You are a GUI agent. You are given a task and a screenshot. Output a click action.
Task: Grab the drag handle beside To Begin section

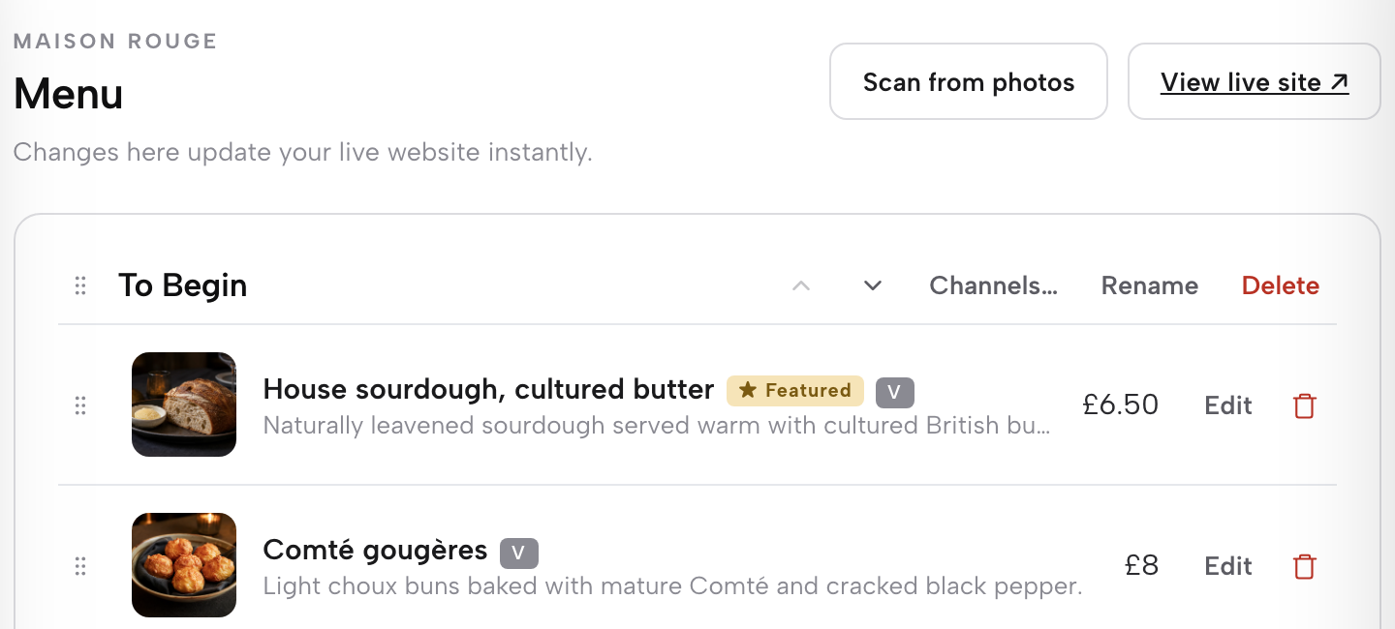tap(80, 285)
